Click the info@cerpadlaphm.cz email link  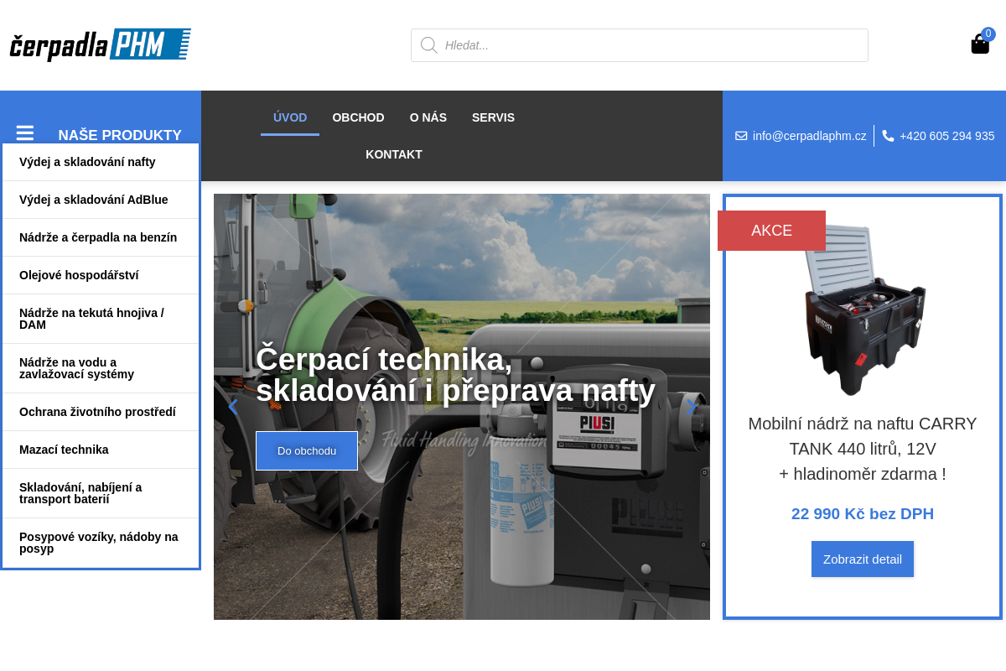(x=809, y=136)
